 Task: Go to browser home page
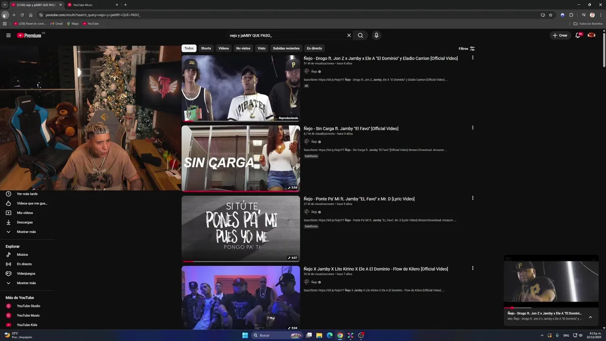pyautogui.click(x=31, y=15)
